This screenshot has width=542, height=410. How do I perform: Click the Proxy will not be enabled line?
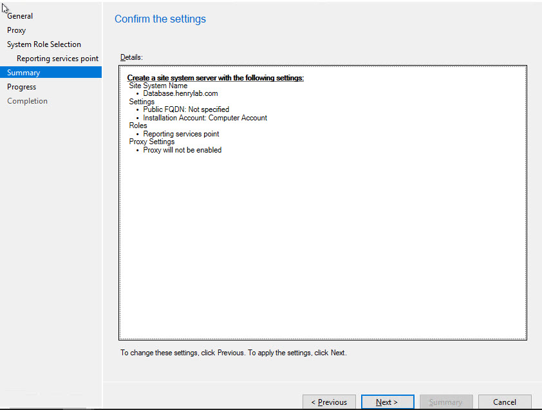pyautogui.click(x=182, y=150)
